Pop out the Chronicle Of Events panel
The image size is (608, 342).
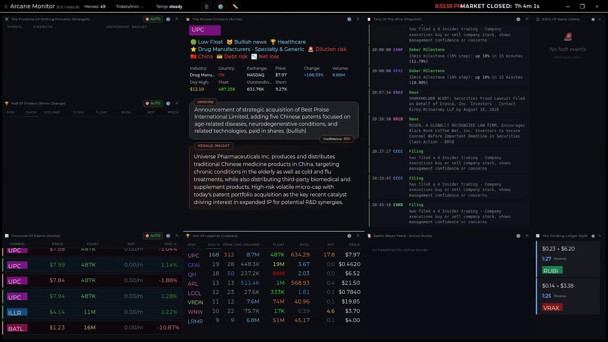(177, 236)
